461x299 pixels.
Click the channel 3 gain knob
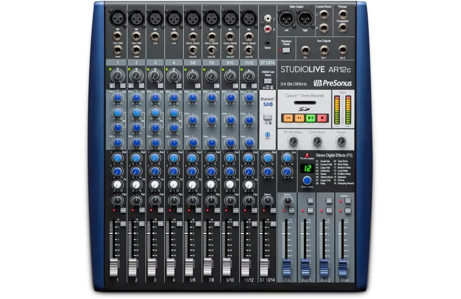point(155,76)
